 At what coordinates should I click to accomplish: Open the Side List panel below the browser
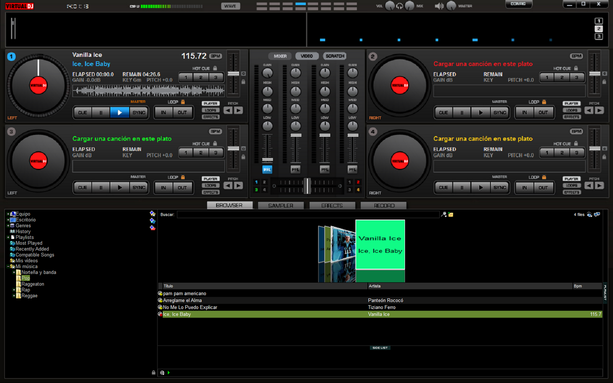[380, 348]
